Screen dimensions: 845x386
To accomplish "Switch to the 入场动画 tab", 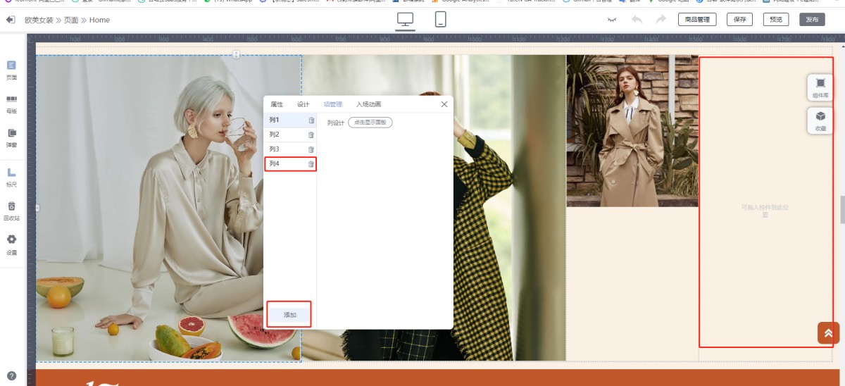I will coord(368,104).
